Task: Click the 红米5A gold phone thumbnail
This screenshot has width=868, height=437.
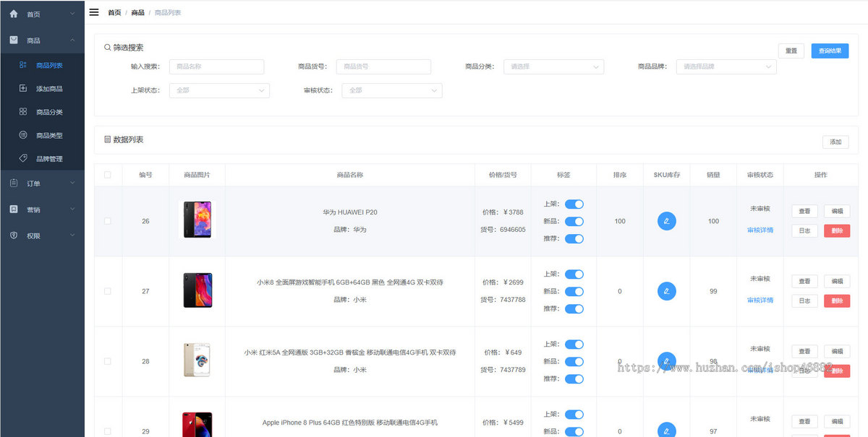Action: coord(197,360)
